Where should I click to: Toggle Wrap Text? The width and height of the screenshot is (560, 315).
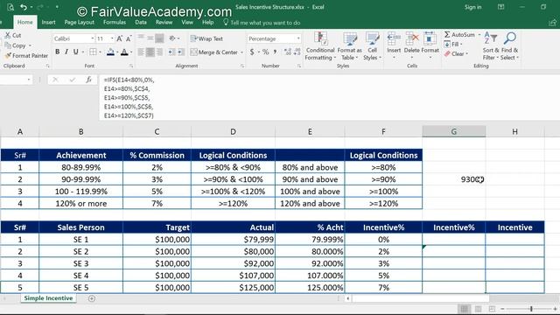tap(206, 38)
